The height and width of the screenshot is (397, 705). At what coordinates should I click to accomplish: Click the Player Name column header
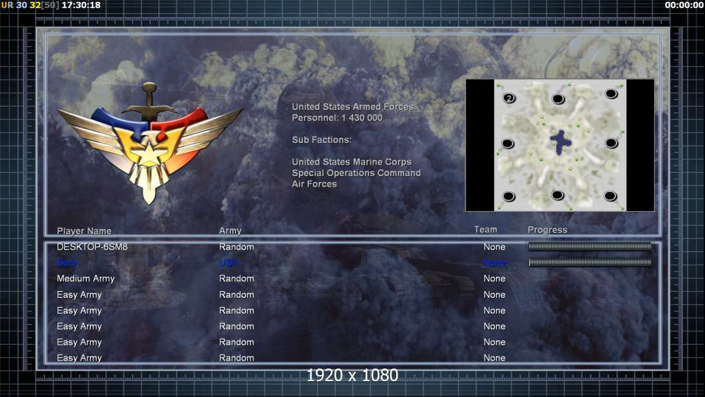(x=84, y=231)
